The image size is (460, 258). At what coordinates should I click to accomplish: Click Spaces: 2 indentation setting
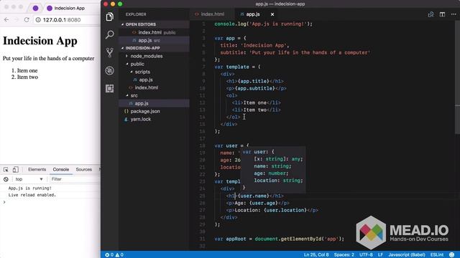click(344, 255)
